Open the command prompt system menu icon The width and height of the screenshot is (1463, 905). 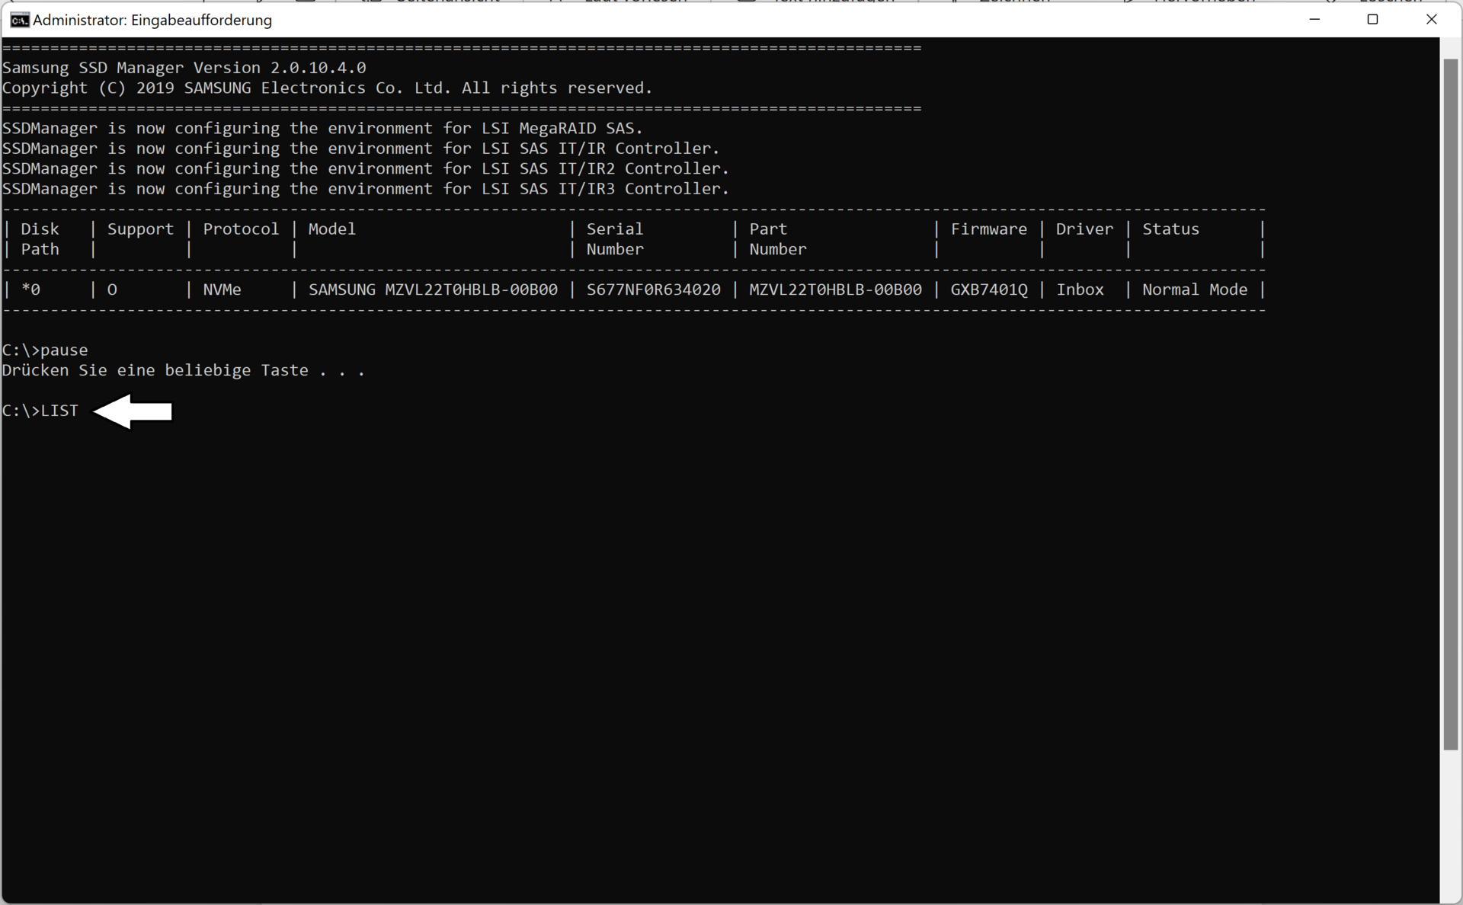(x=20, y=20)
